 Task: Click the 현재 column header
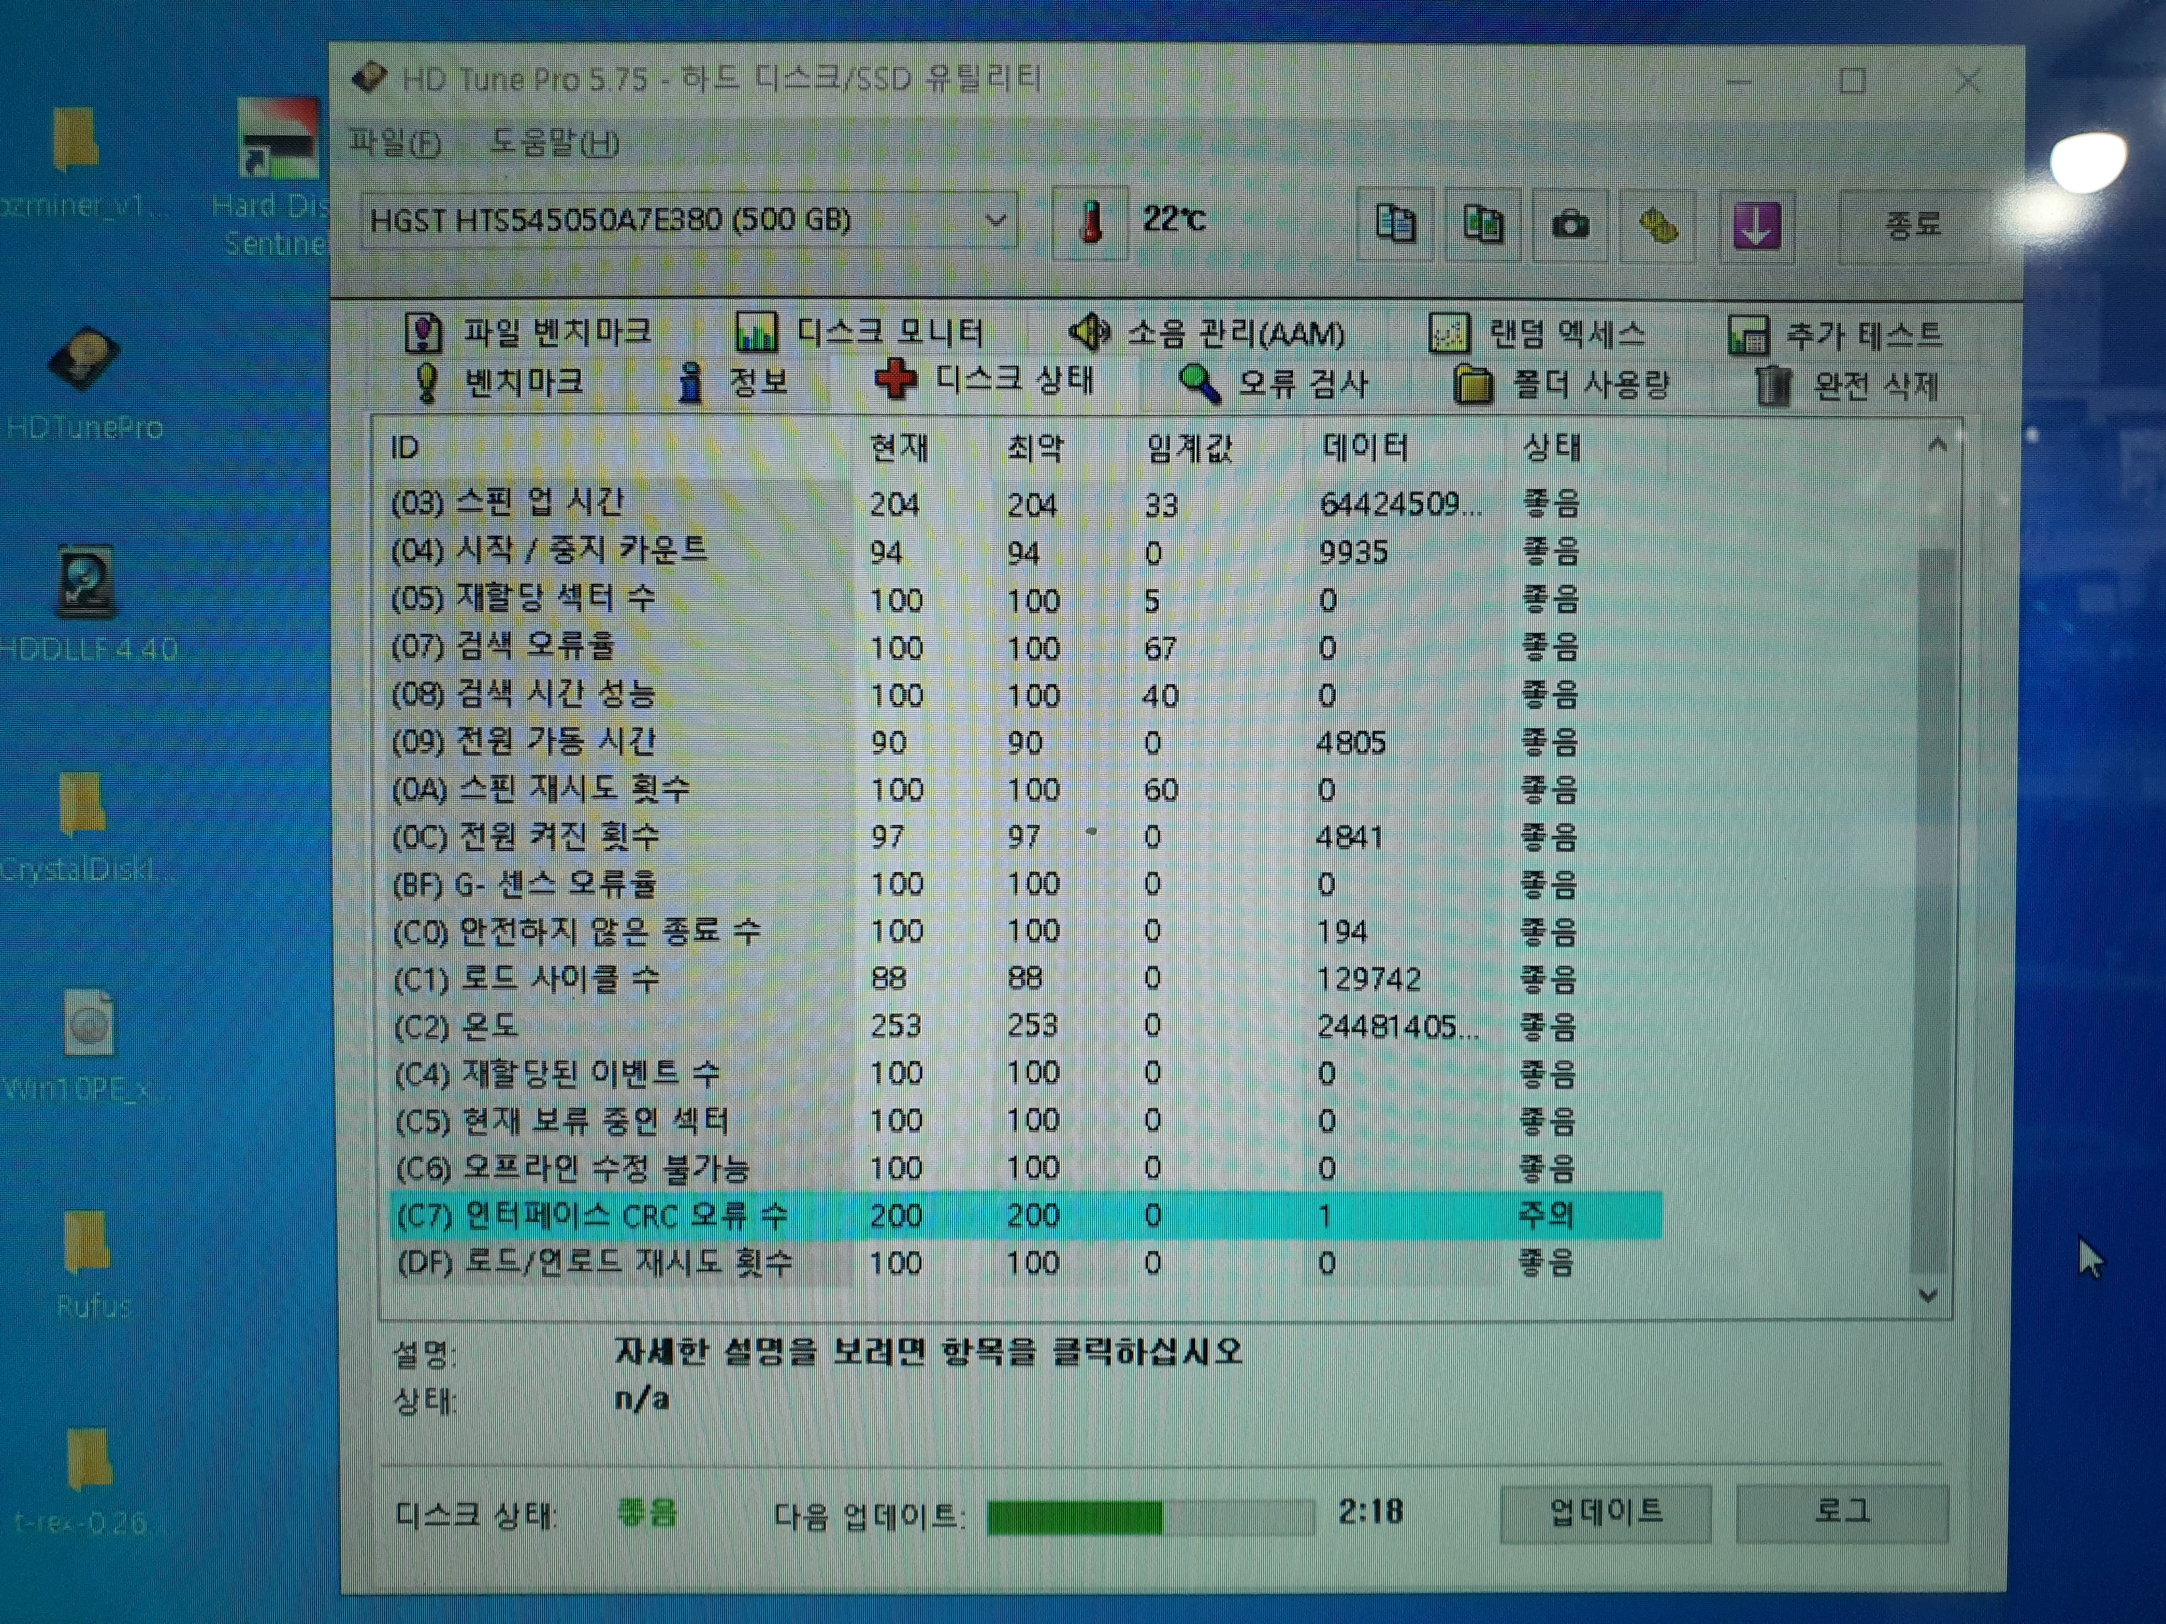(x=899, y=447)
